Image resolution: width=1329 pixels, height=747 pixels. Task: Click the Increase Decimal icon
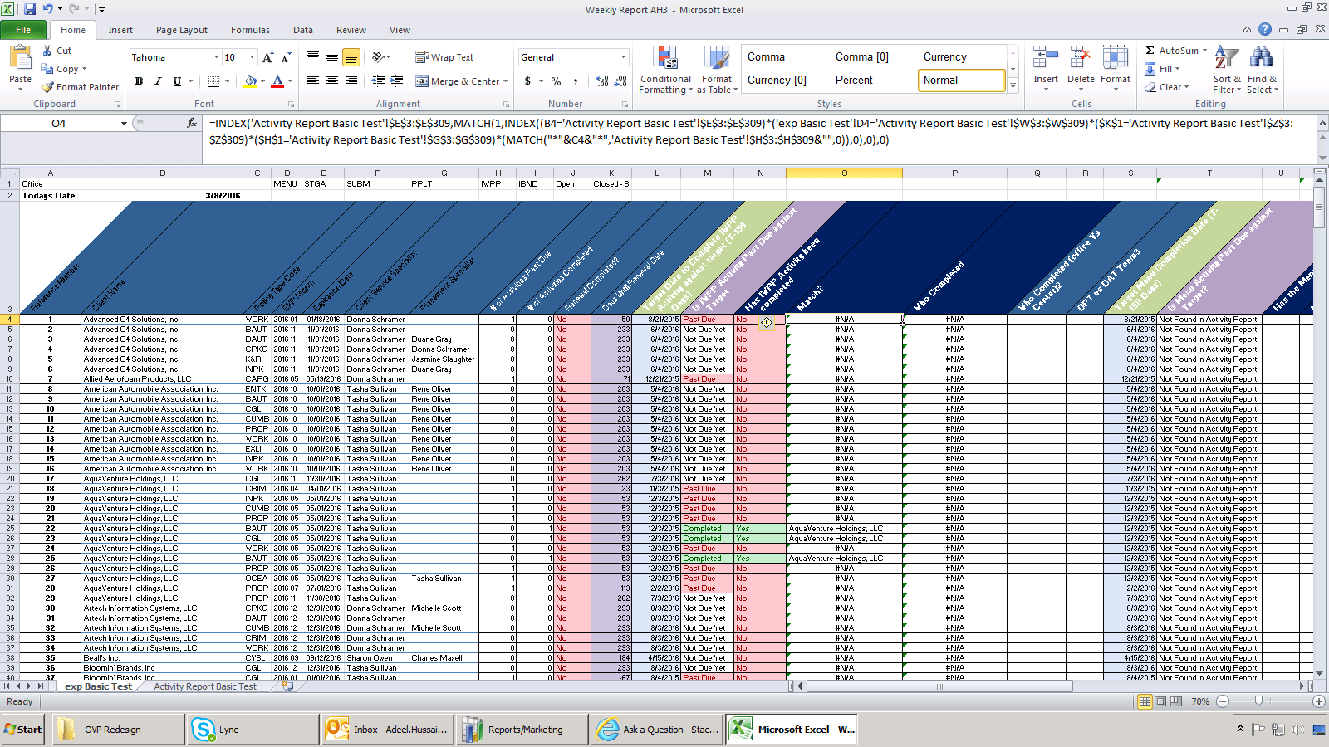pyautogui.click(x=602, y=81)
